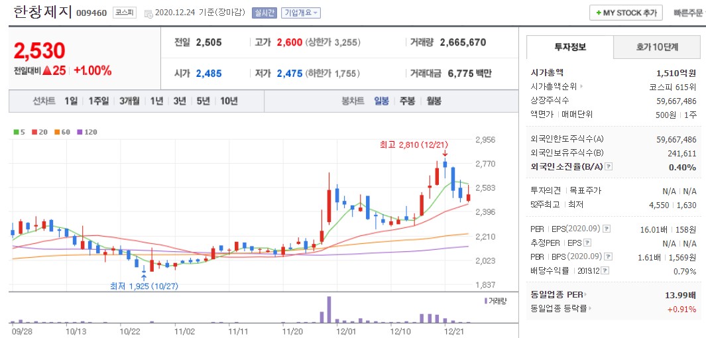Click the stock code 009460
This screenshot has width=706, height=338.
coord(92,13)
